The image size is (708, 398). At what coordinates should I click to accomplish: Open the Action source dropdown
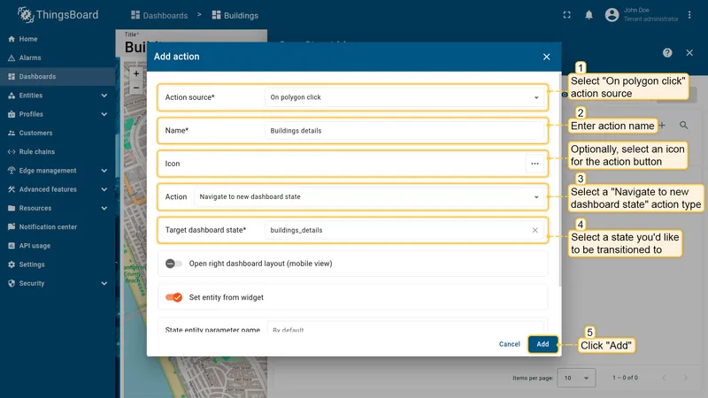[x=404, y=97]
